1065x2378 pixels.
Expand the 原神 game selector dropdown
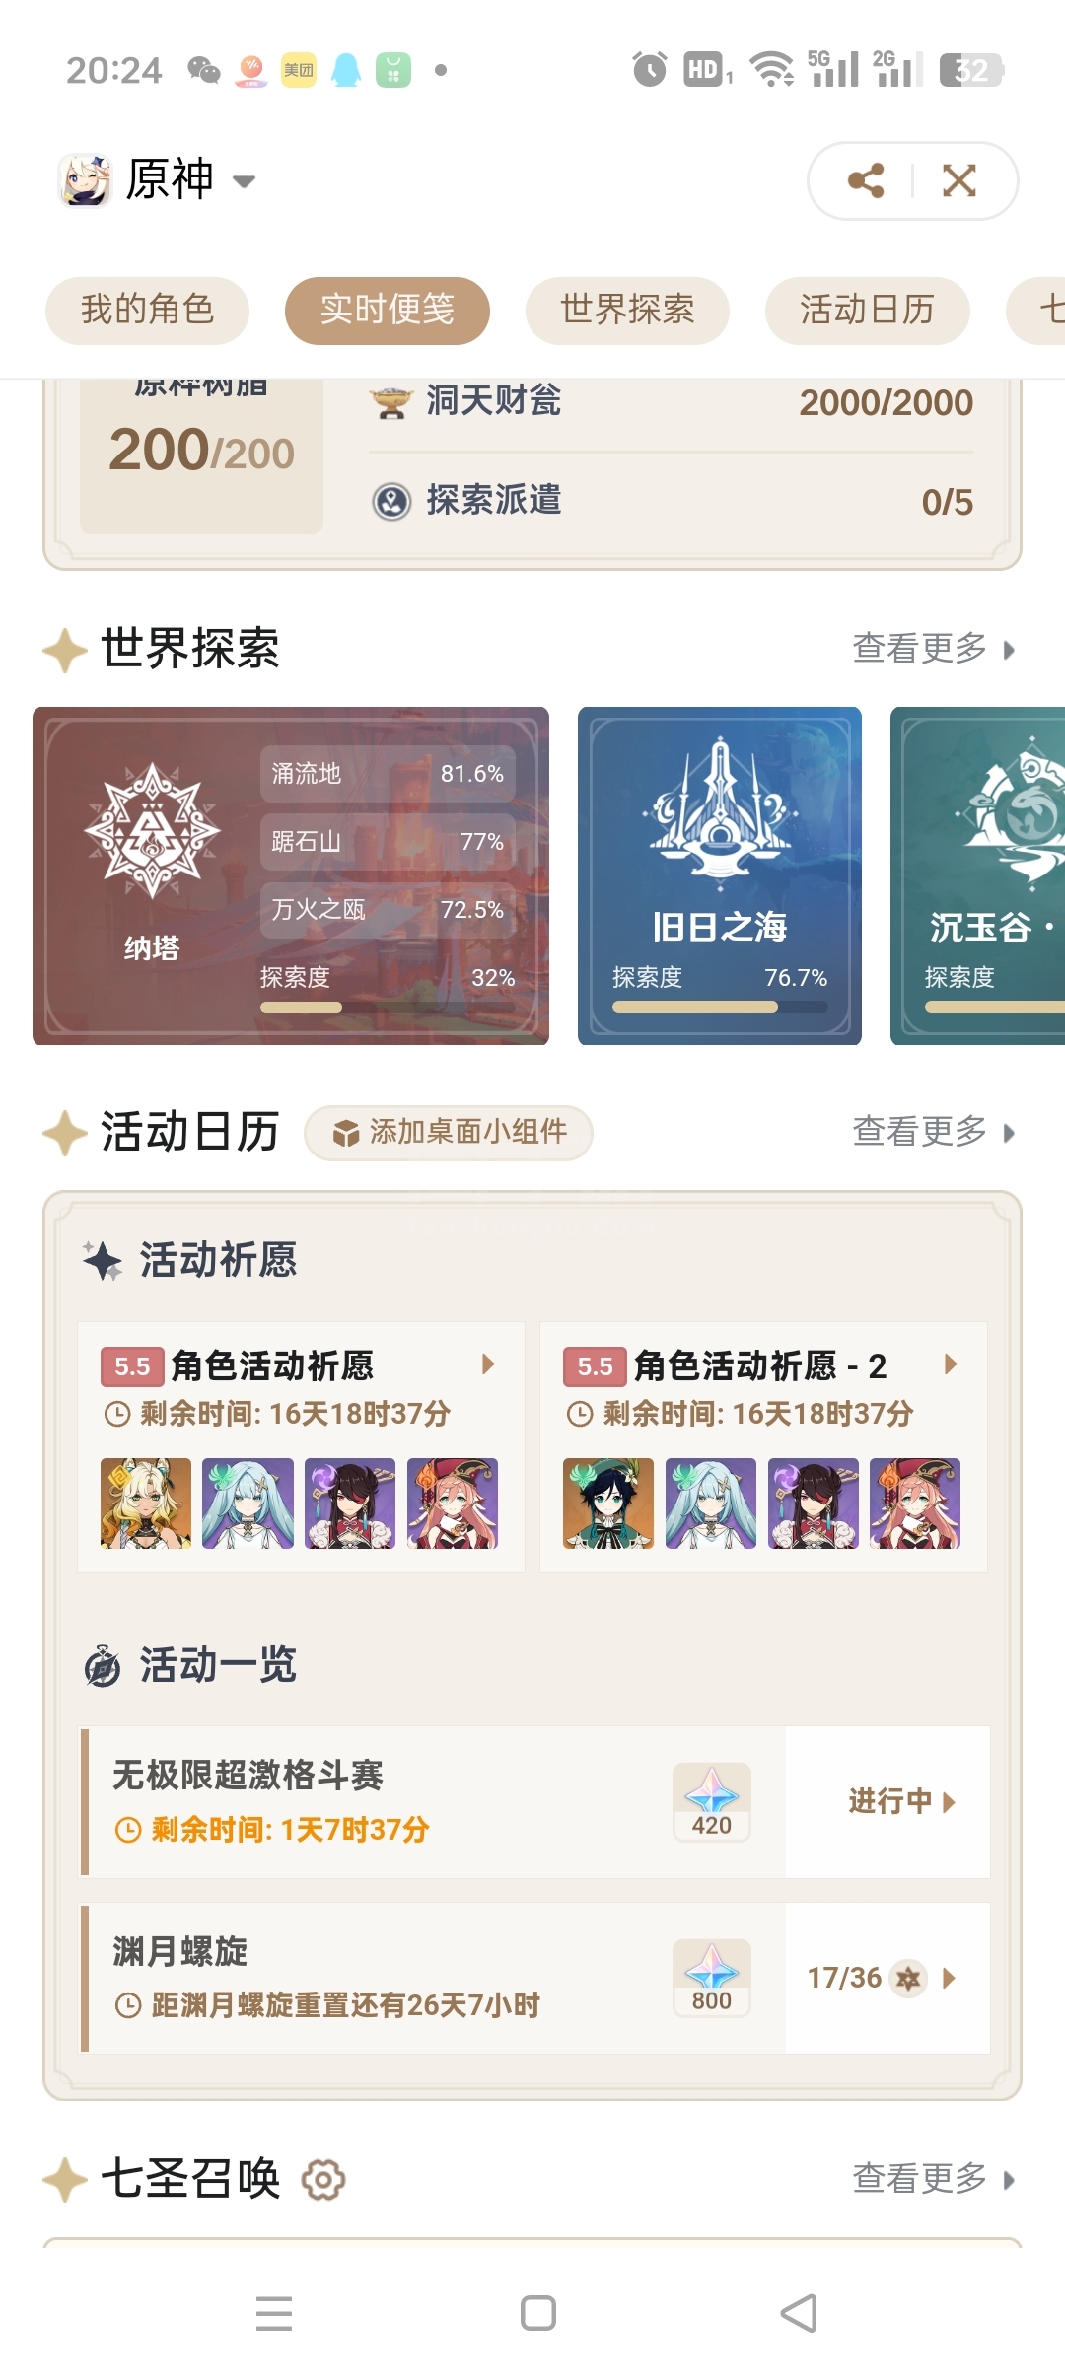[244, 181]
